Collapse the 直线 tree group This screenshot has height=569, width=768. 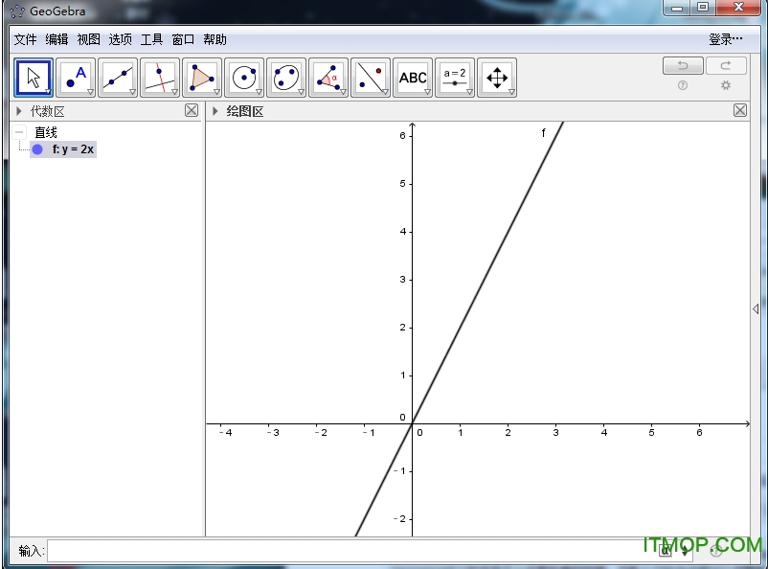(19, 132)
